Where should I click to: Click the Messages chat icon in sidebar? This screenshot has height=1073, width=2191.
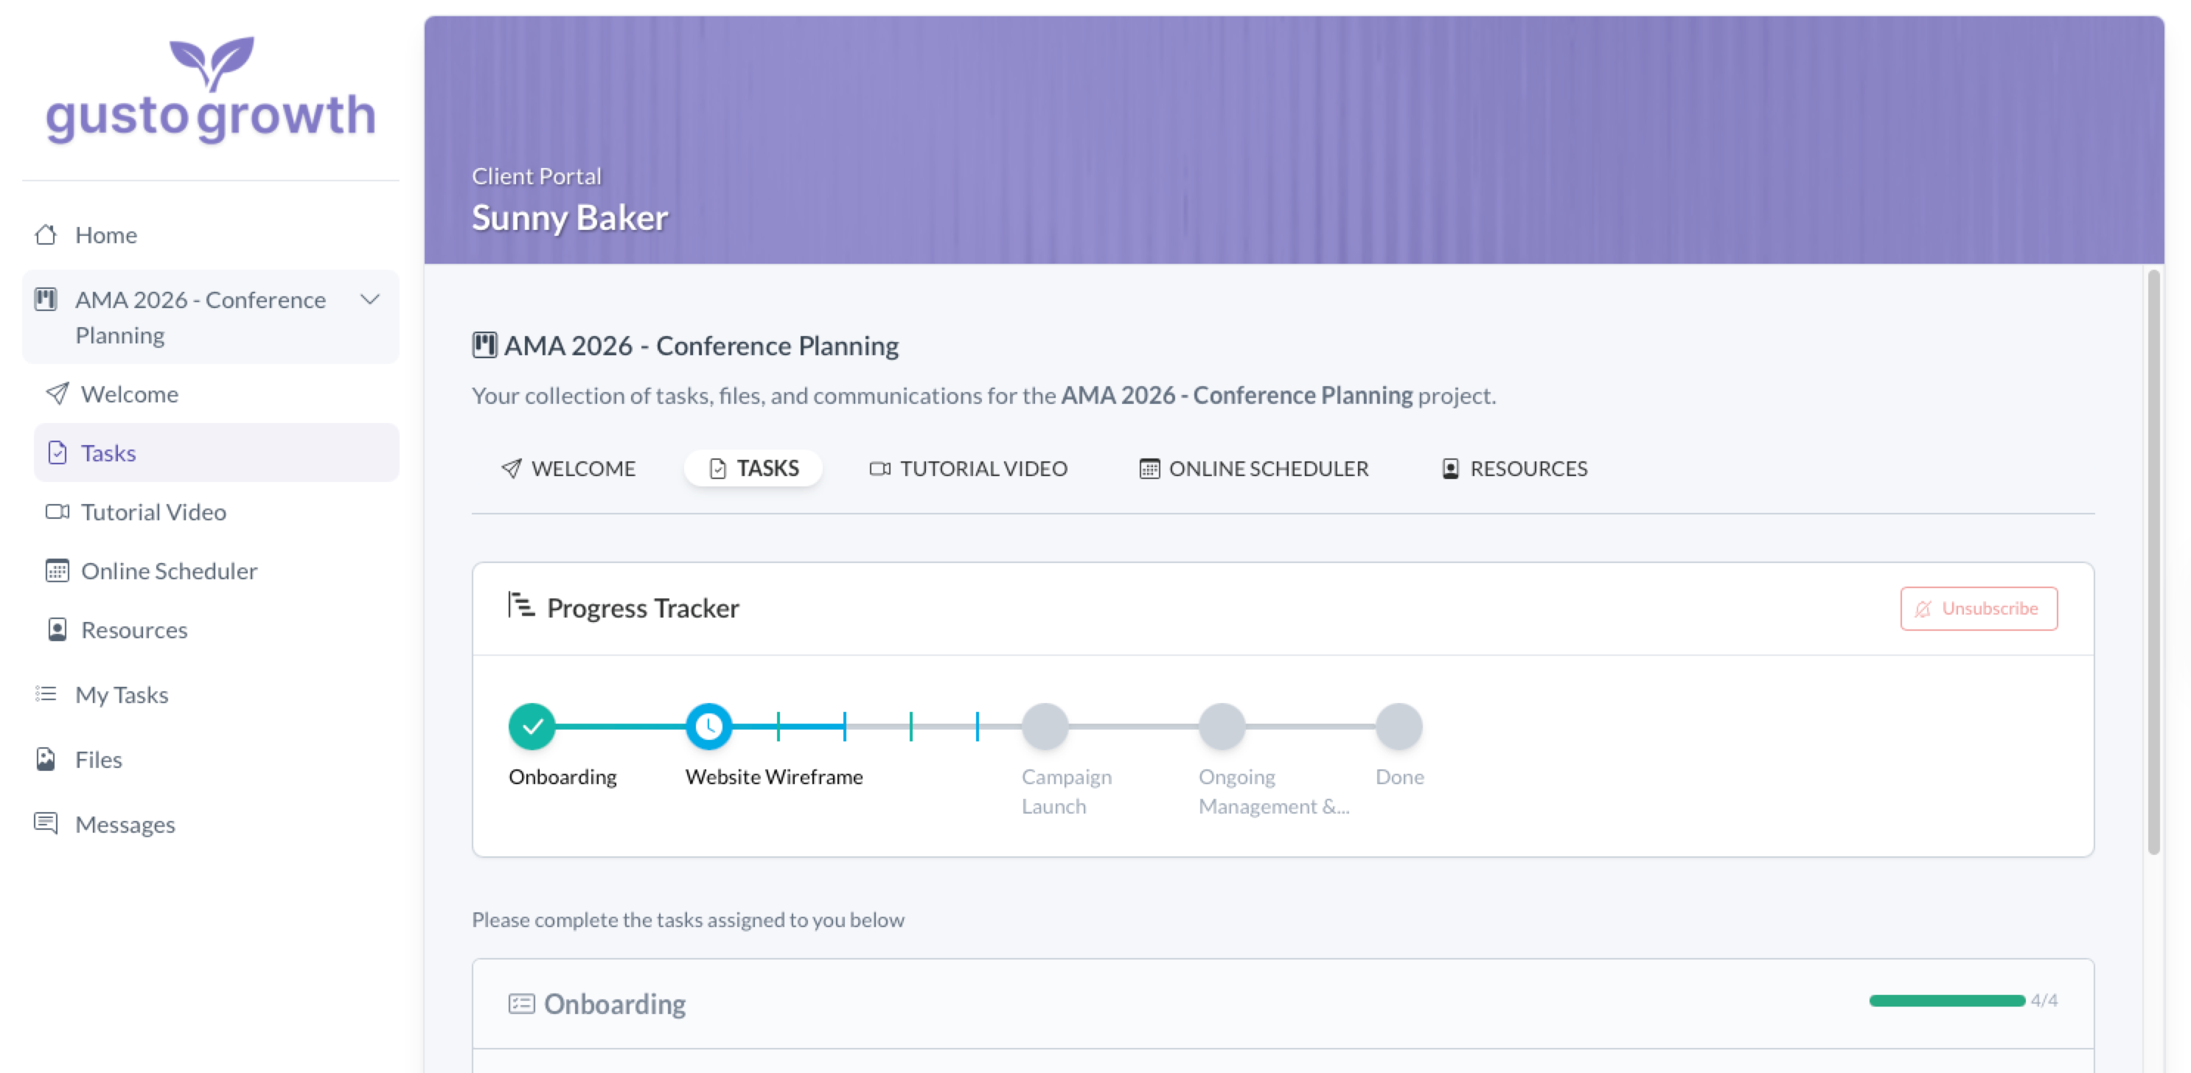[46, 824]
